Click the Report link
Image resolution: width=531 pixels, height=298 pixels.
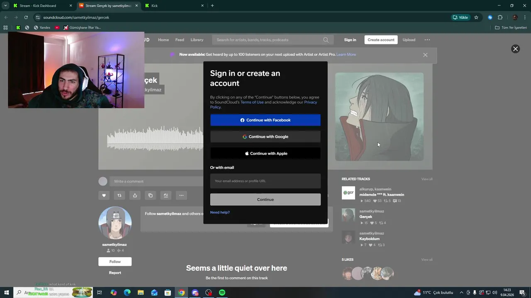(115, 273)
